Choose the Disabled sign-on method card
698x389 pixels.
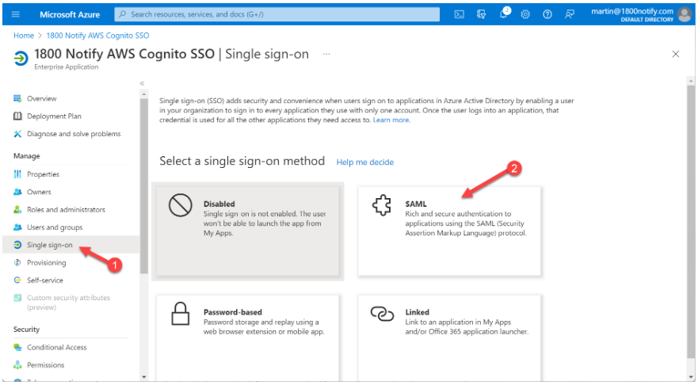point(247,231)
